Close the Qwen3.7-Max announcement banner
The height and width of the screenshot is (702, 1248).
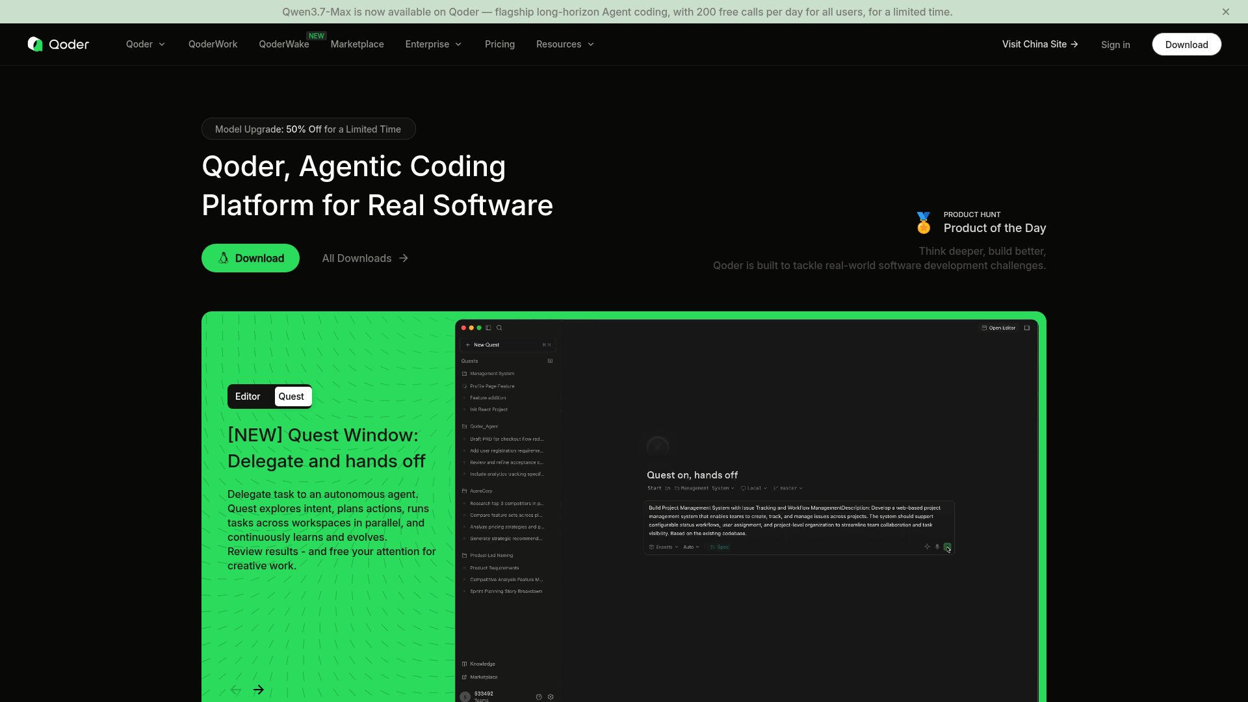pos(1226,12)
